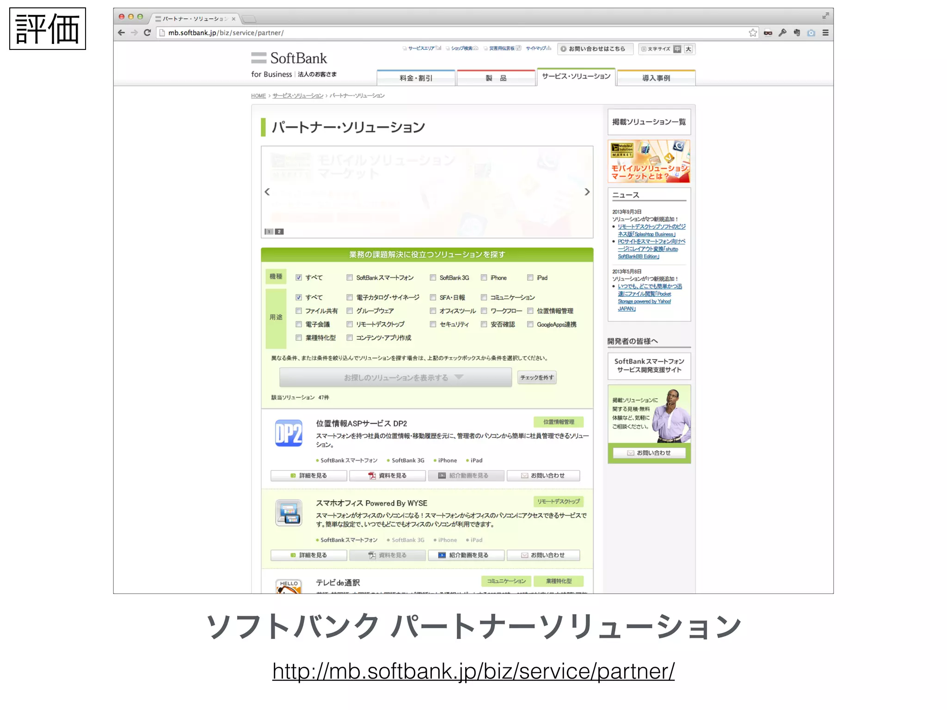Click the スマホオフィス WYSE app icon
Image resolution: width=947 pixels, height=710 pixels.
tap(289, 513)
